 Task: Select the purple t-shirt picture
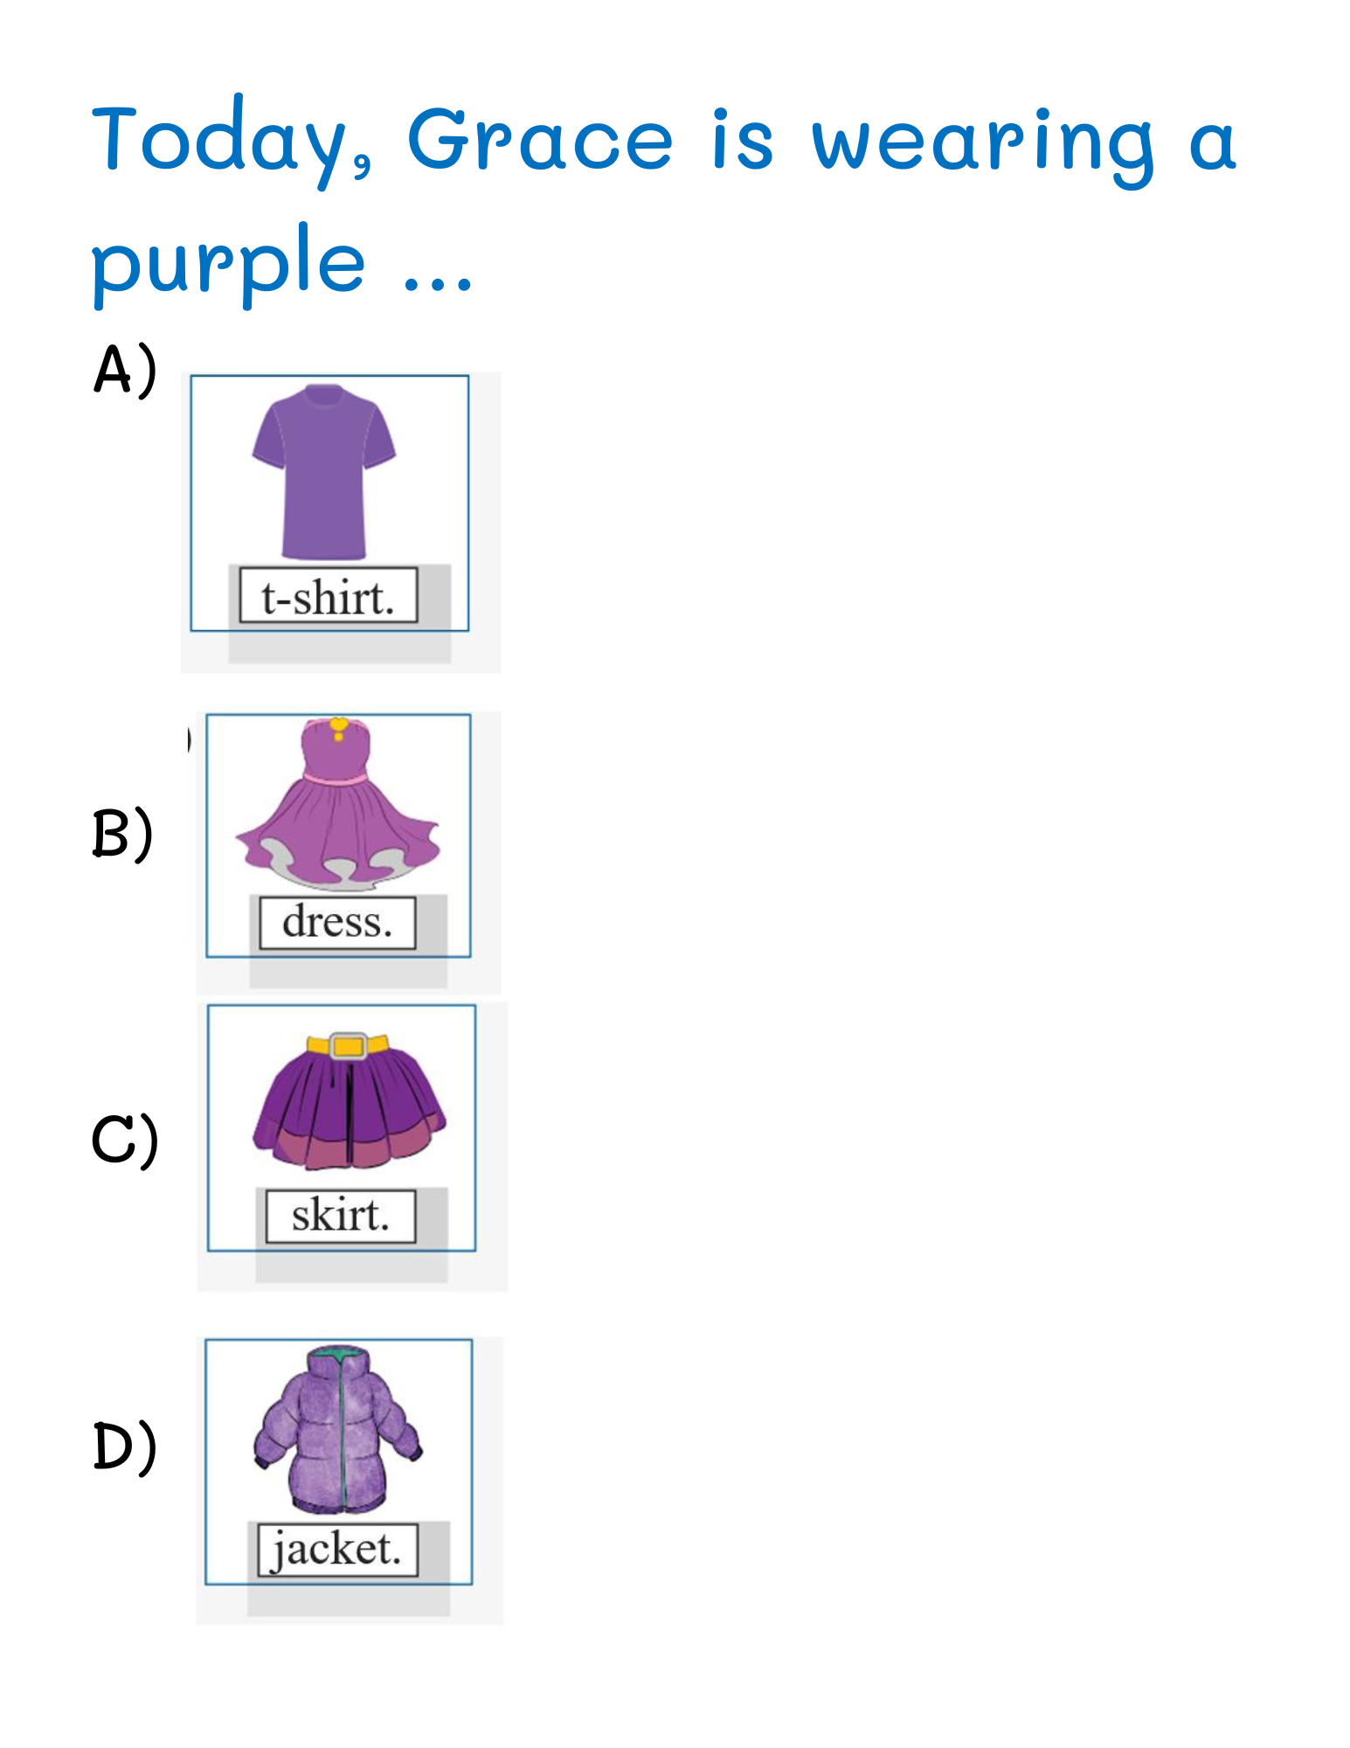click(324, 472)
